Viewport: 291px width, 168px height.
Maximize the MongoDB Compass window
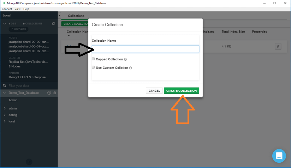[x=275, y=3]
